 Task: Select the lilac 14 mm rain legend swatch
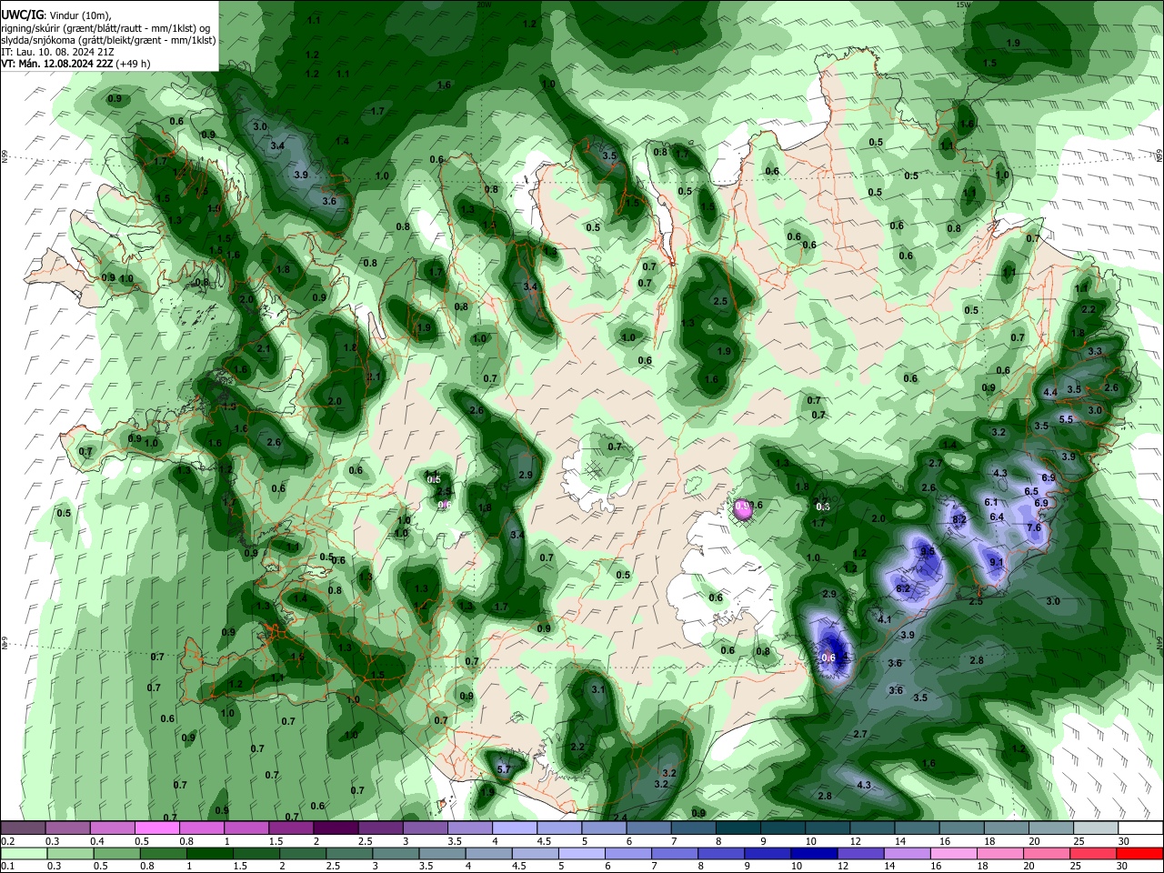tap(908, 853)
